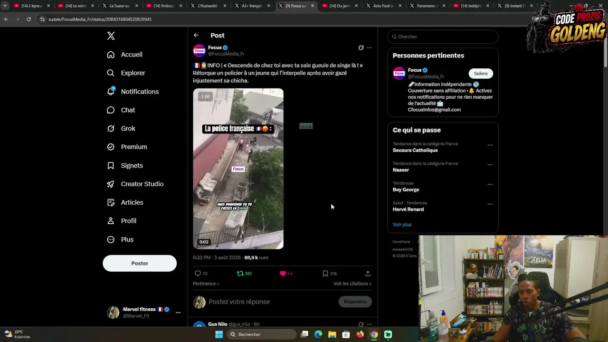
Task: Click the Boy George trend
Action: [406, 190]
